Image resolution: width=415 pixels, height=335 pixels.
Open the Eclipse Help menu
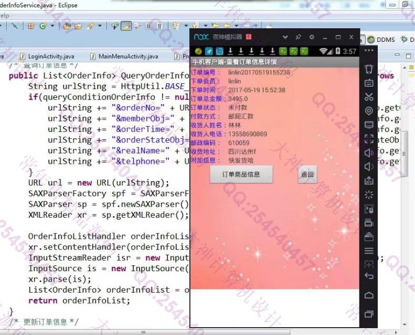(4, 16)
